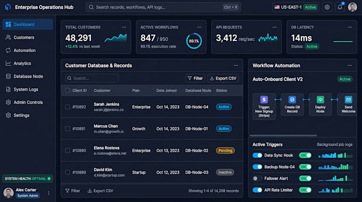
Task: Click the Stripe New Signup trigger node
Action: coord(264,106)
